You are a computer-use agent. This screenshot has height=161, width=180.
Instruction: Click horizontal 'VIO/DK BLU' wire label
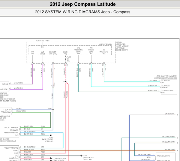point(18,88)
